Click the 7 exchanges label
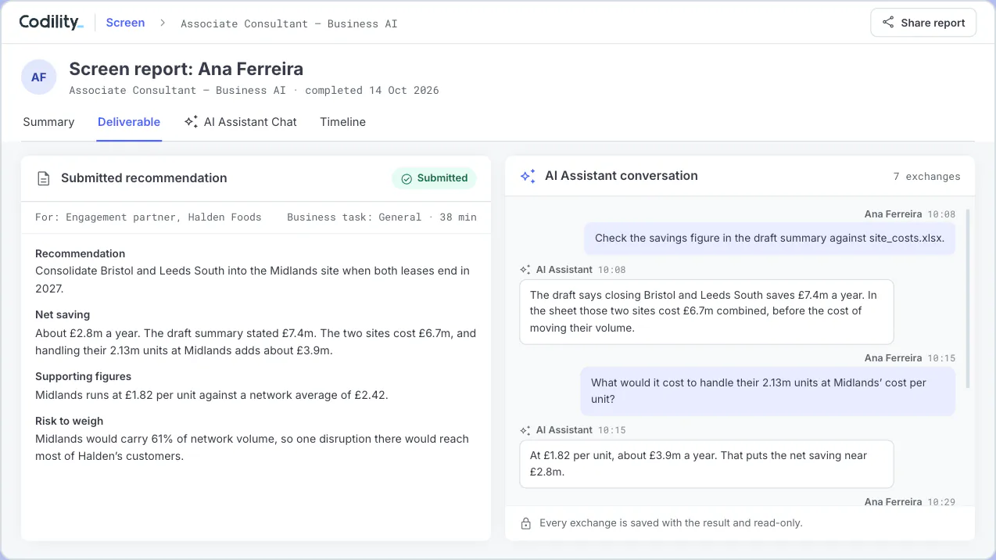The height and width of the screenshot is (560, 996). (926, 177)
